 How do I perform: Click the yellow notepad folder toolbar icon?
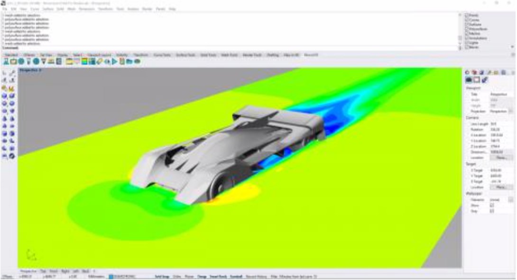point(69,61)
